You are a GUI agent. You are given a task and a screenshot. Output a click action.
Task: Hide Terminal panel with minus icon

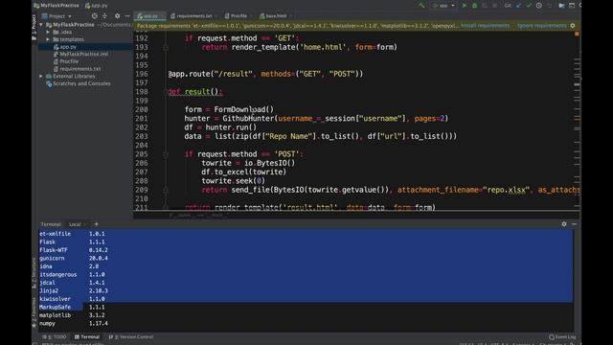pyautogui.click(x=574, y=224)
